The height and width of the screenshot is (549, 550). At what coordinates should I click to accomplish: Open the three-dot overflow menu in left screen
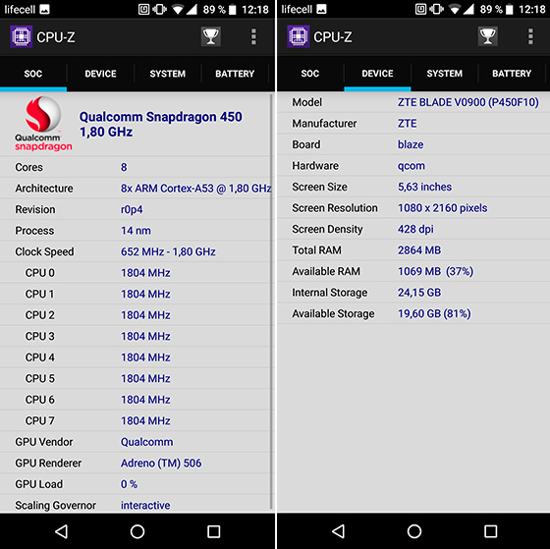[253, 37]
